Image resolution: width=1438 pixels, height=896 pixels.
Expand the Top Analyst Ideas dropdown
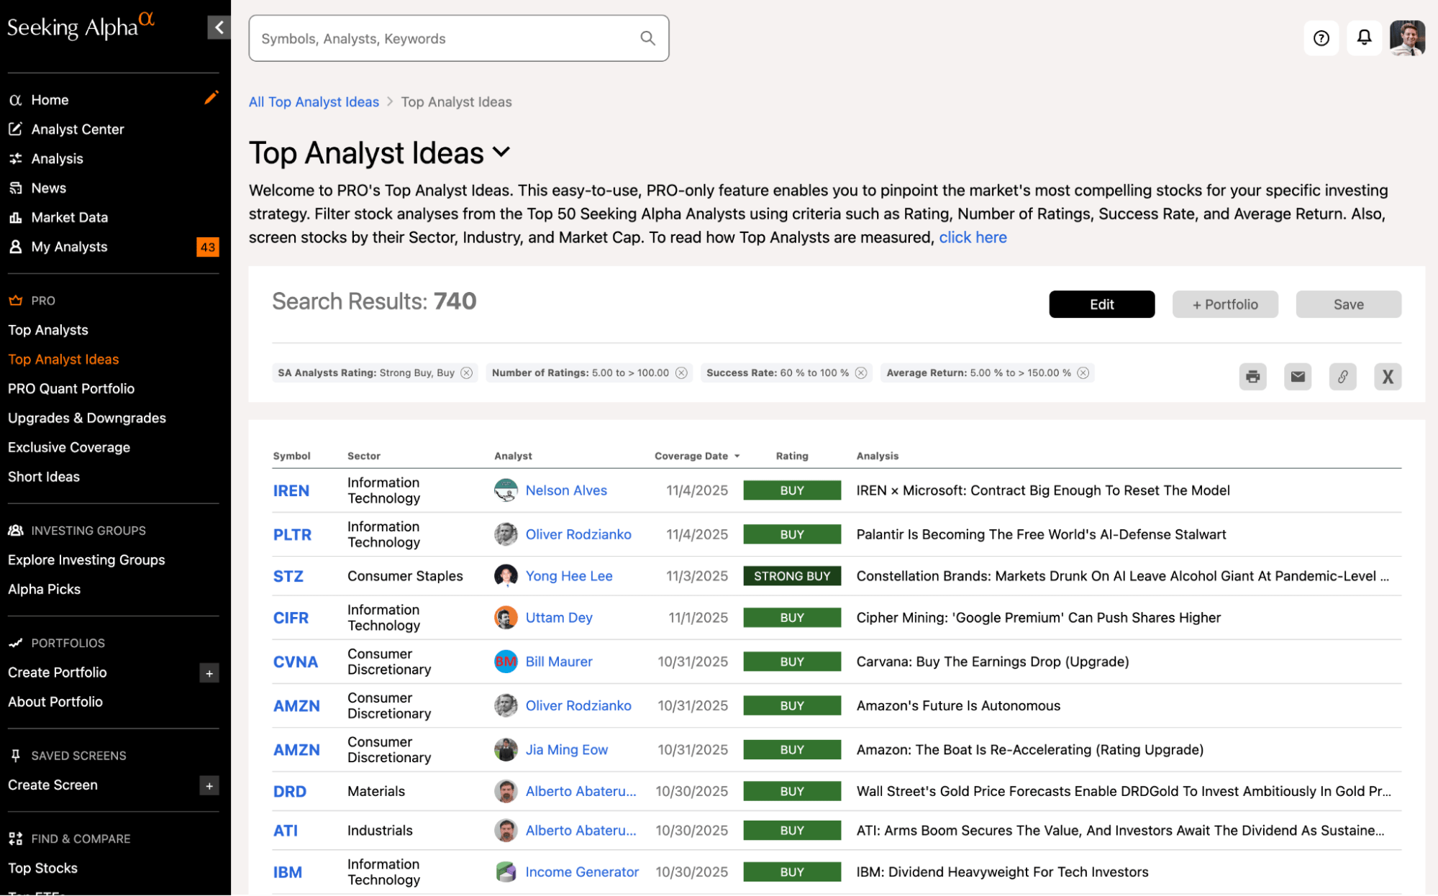click(502, 152)
